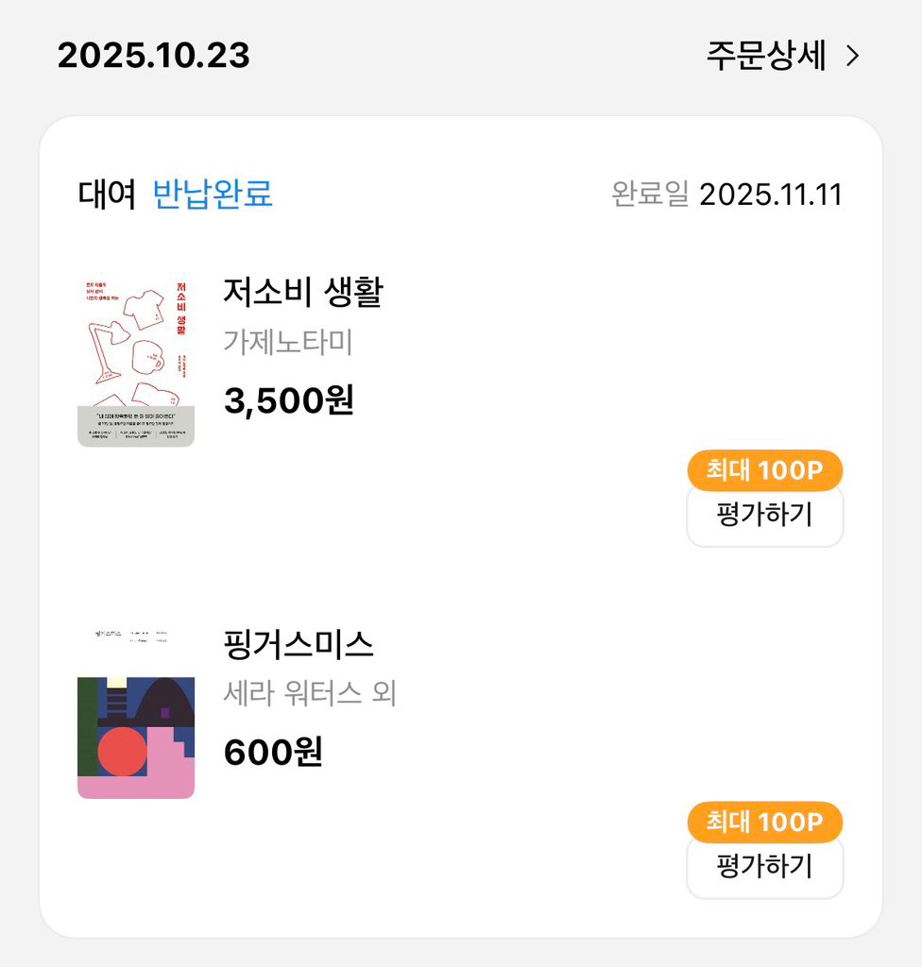Open the 주문상세 order details link
The image size is (922, 967).
pyautogui.click(x=766, y=57)
